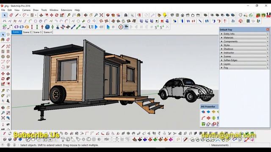Open the Camera menu

[x=26, y=10]
